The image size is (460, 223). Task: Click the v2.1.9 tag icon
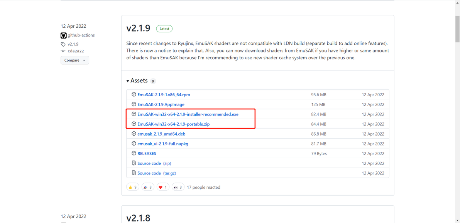tap(63, 44)
